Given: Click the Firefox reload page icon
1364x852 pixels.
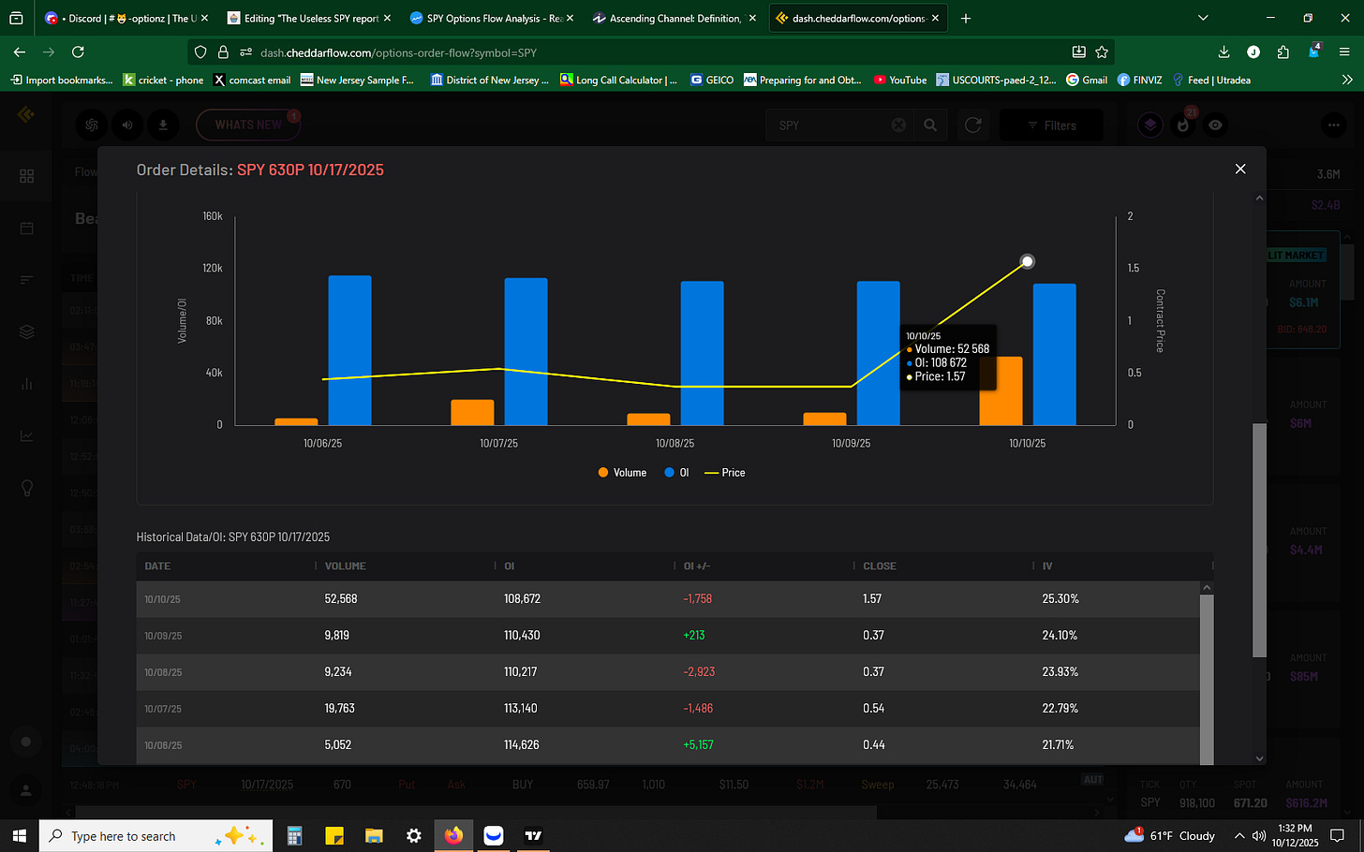Looking at the screenshot, I should coord(78,52).
